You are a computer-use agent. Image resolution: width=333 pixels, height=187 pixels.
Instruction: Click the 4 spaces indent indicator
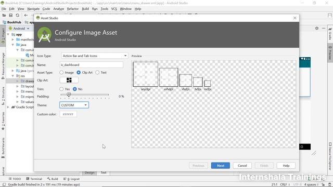pyautogui.click(x=311, y=185)
